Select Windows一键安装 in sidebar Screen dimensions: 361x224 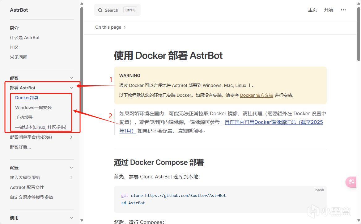(x=33, y=108)
